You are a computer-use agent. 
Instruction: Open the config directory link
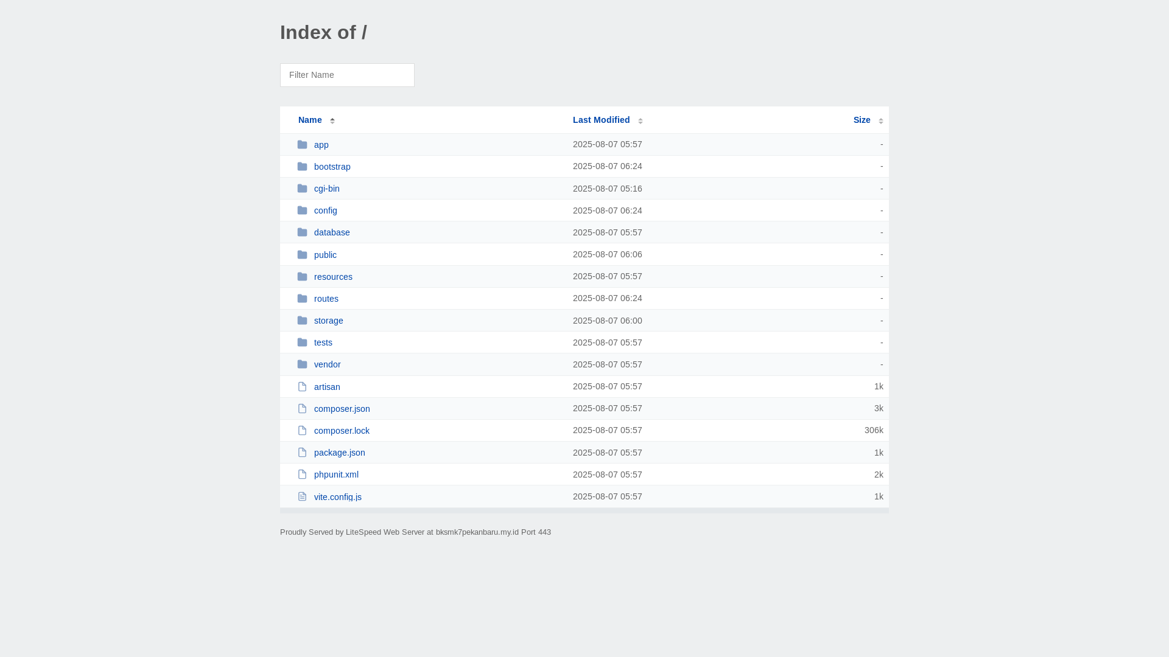pos(326,210)
